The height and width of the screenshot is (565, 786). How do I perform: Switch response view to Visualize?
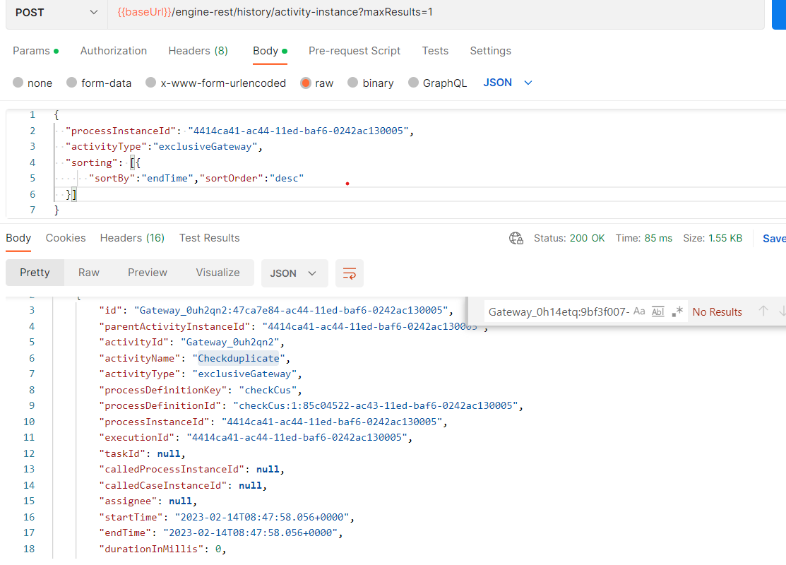tap(218, 273)
